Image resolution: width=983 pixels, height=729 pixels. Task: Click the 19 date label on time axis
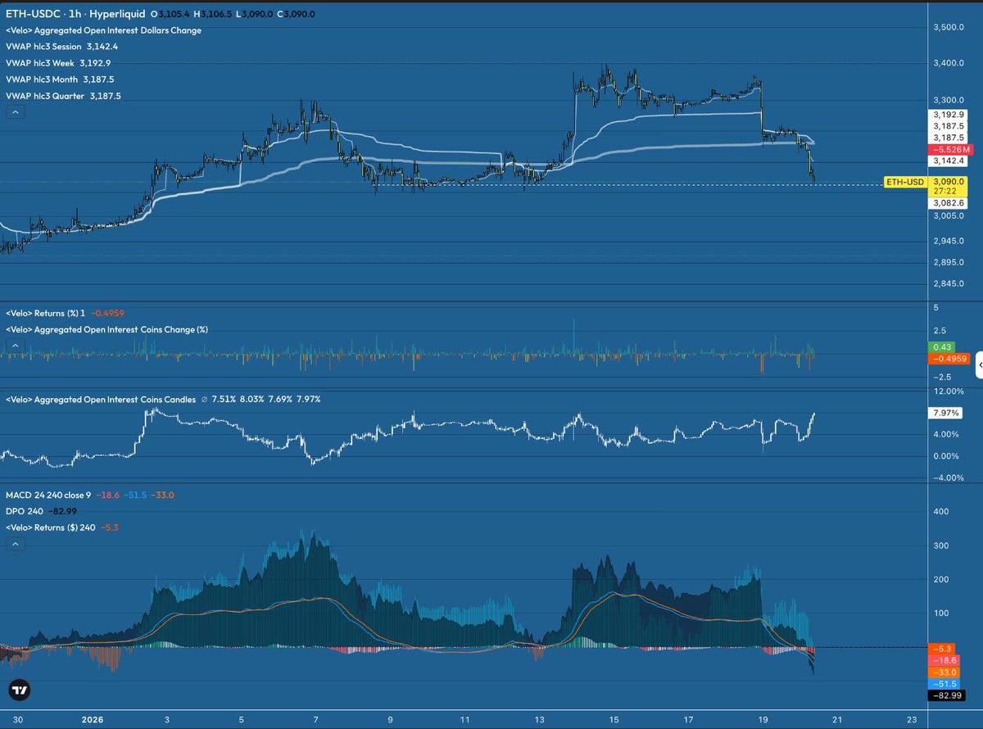[763, 721]
